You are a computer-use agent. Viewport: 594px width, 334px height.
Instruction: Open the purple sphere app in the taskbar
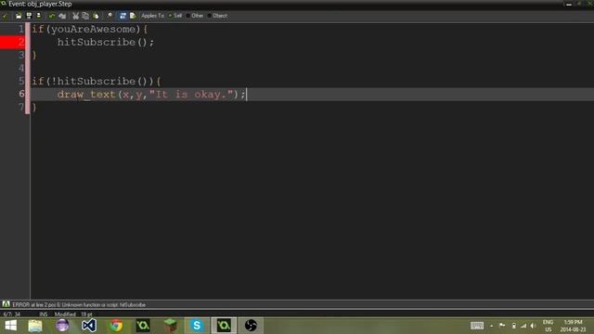pos(62,326)
